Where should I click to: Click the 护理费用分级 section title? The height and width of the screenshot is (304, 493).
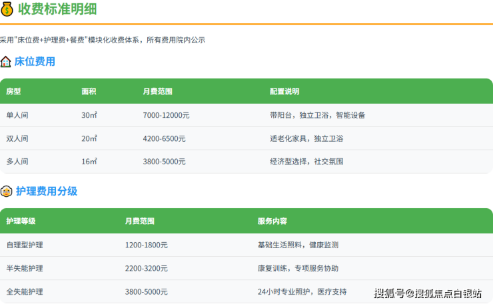[47, 192]
